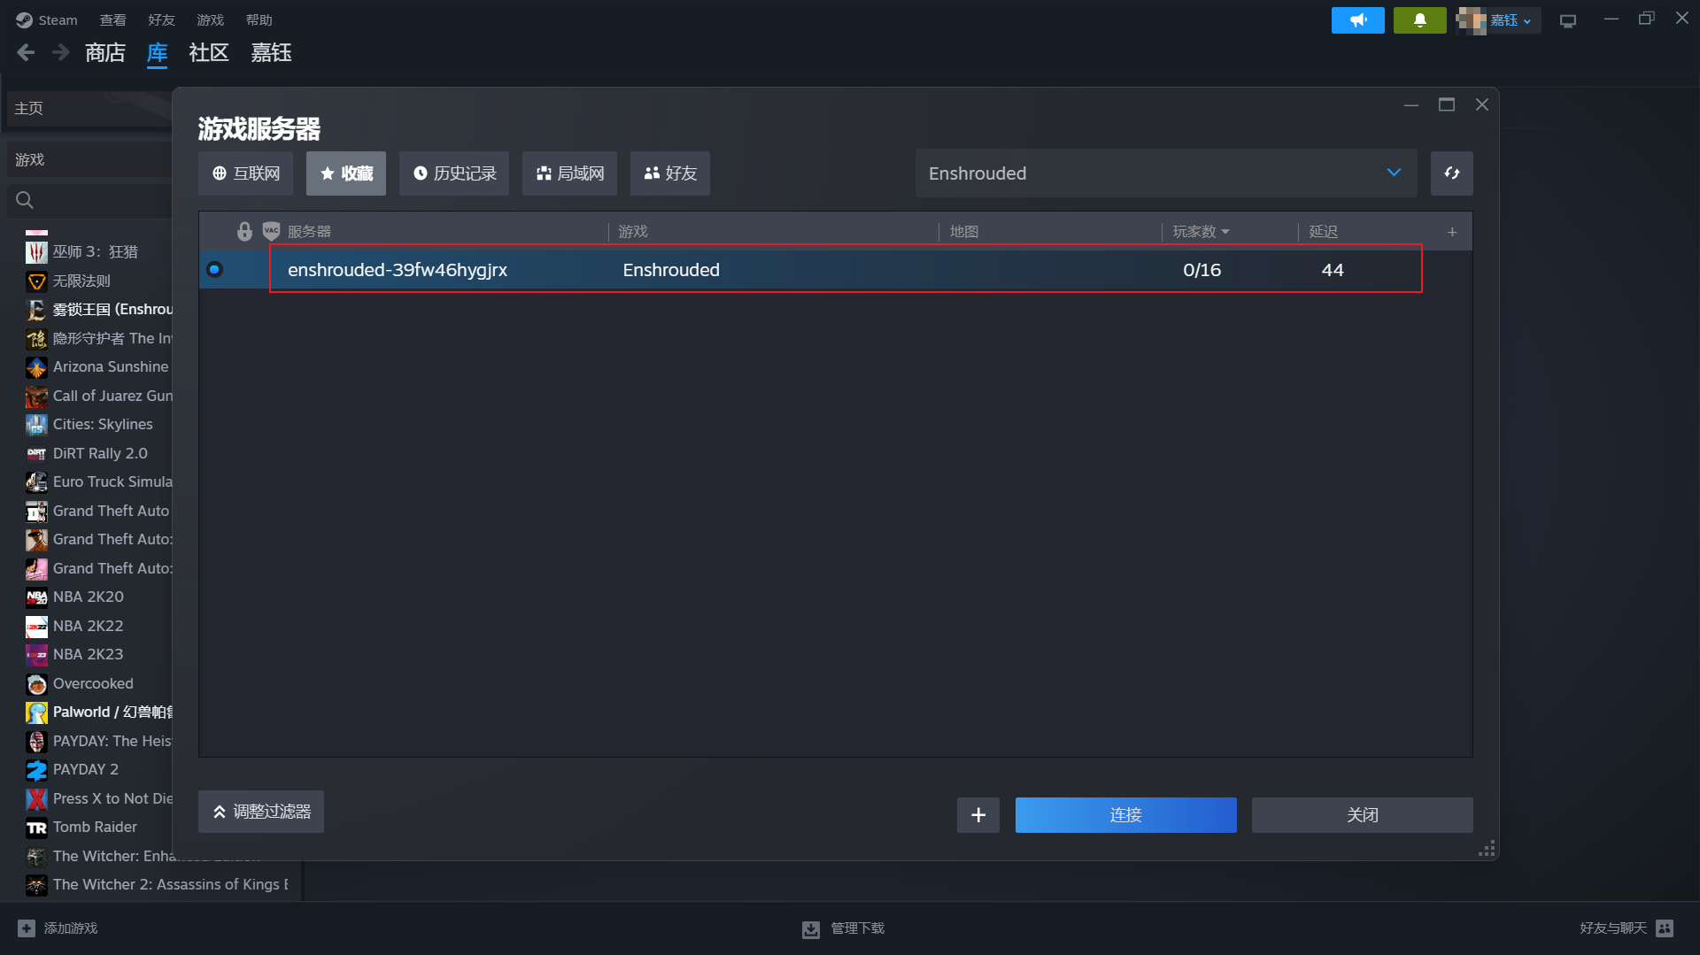This screenshot has height=955, width=1700.
Task: Click the 连接 connect button
Action: point(1126,815)
